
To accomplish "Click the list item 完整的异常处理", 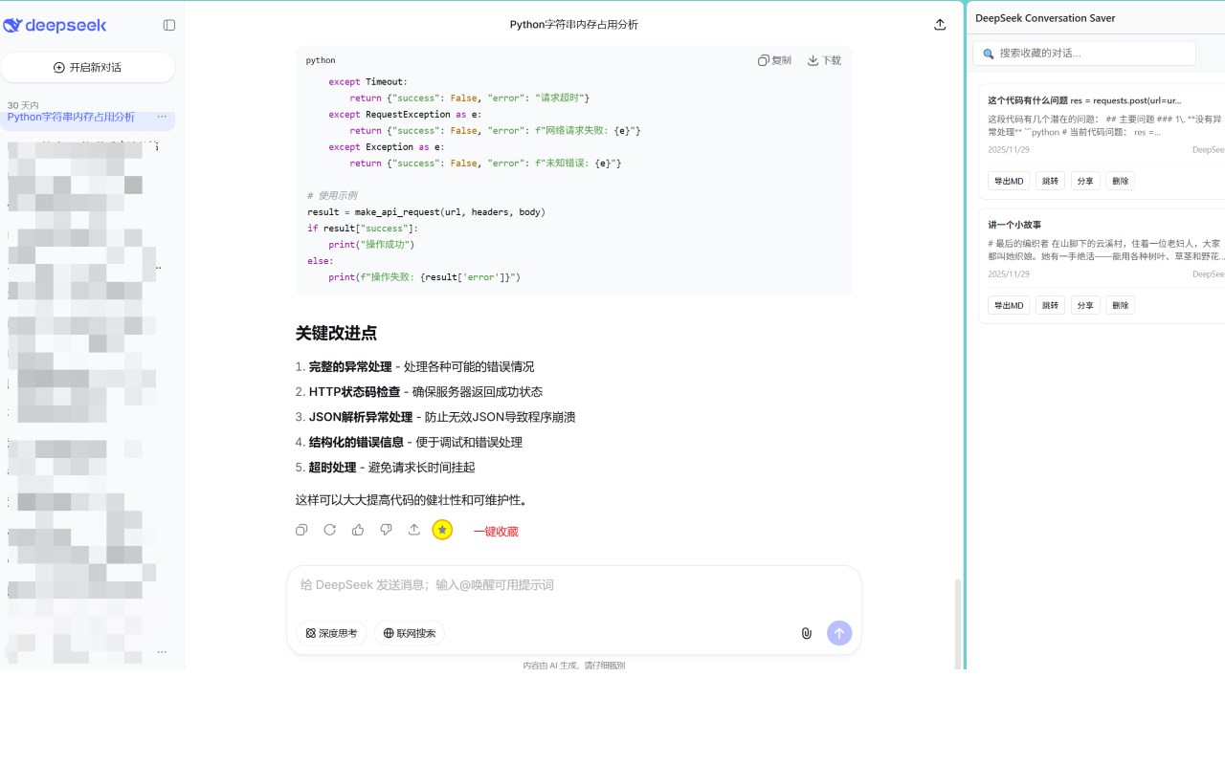I will click(x=421, y=366).
